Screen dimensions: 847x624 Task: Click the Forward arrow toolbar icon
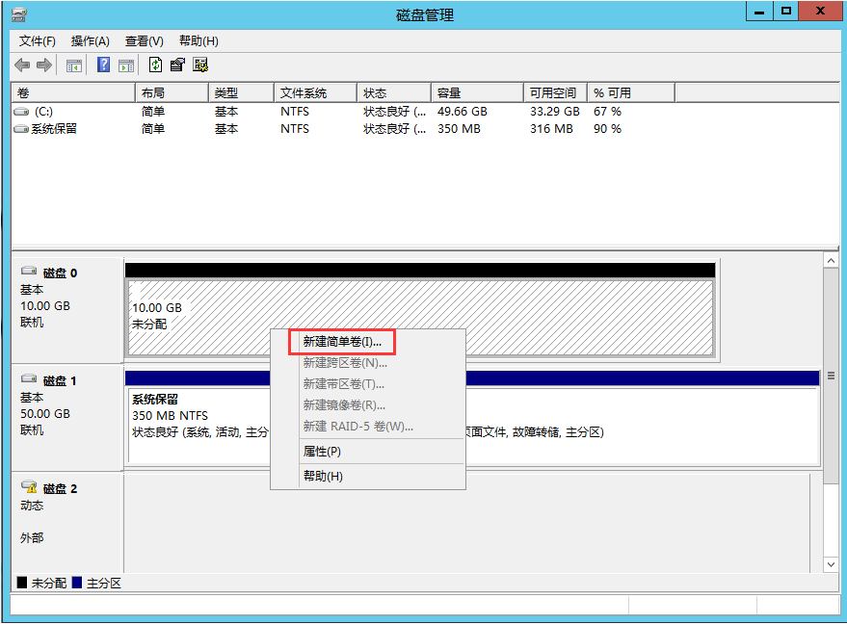43,65
